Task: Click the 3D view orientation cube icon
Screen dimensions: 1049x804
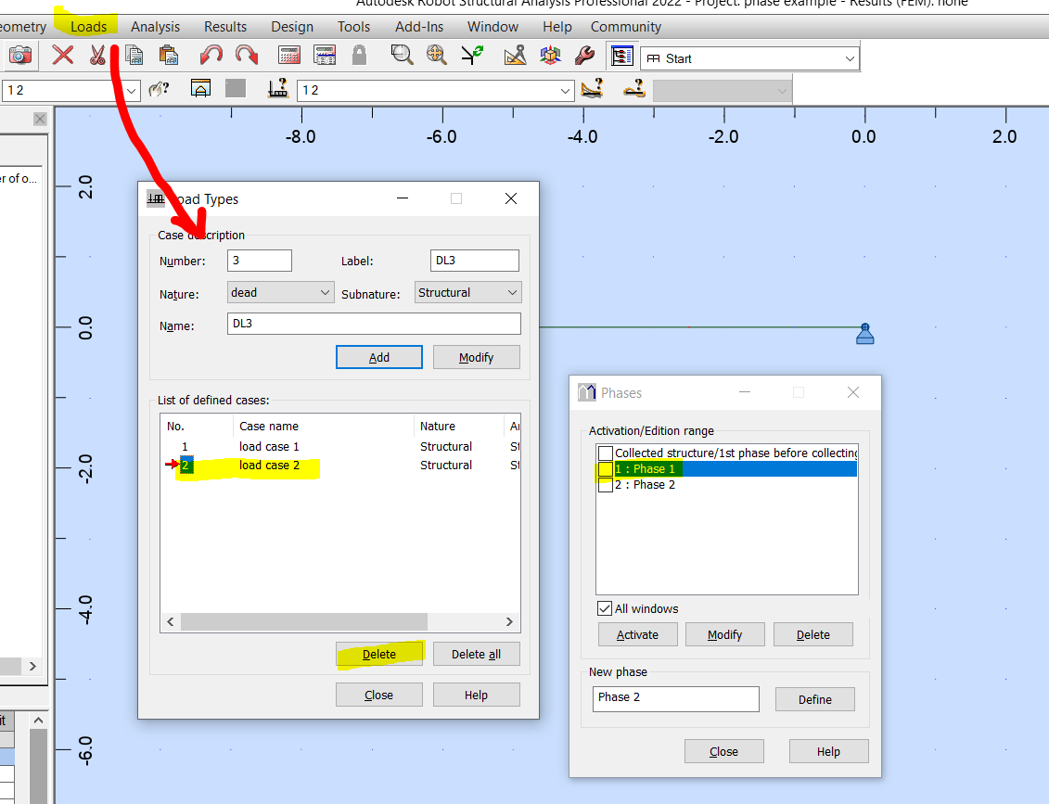Action: [550, 55]
